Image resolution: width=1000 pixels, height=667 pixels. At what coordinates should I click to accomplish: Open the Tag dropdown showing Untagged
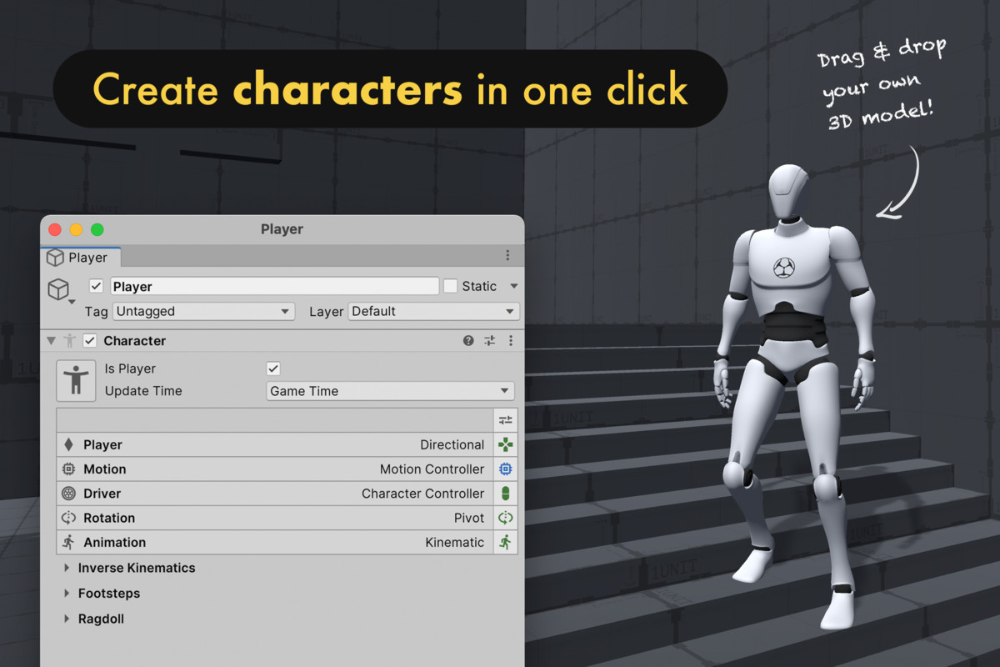coord(203,311)
